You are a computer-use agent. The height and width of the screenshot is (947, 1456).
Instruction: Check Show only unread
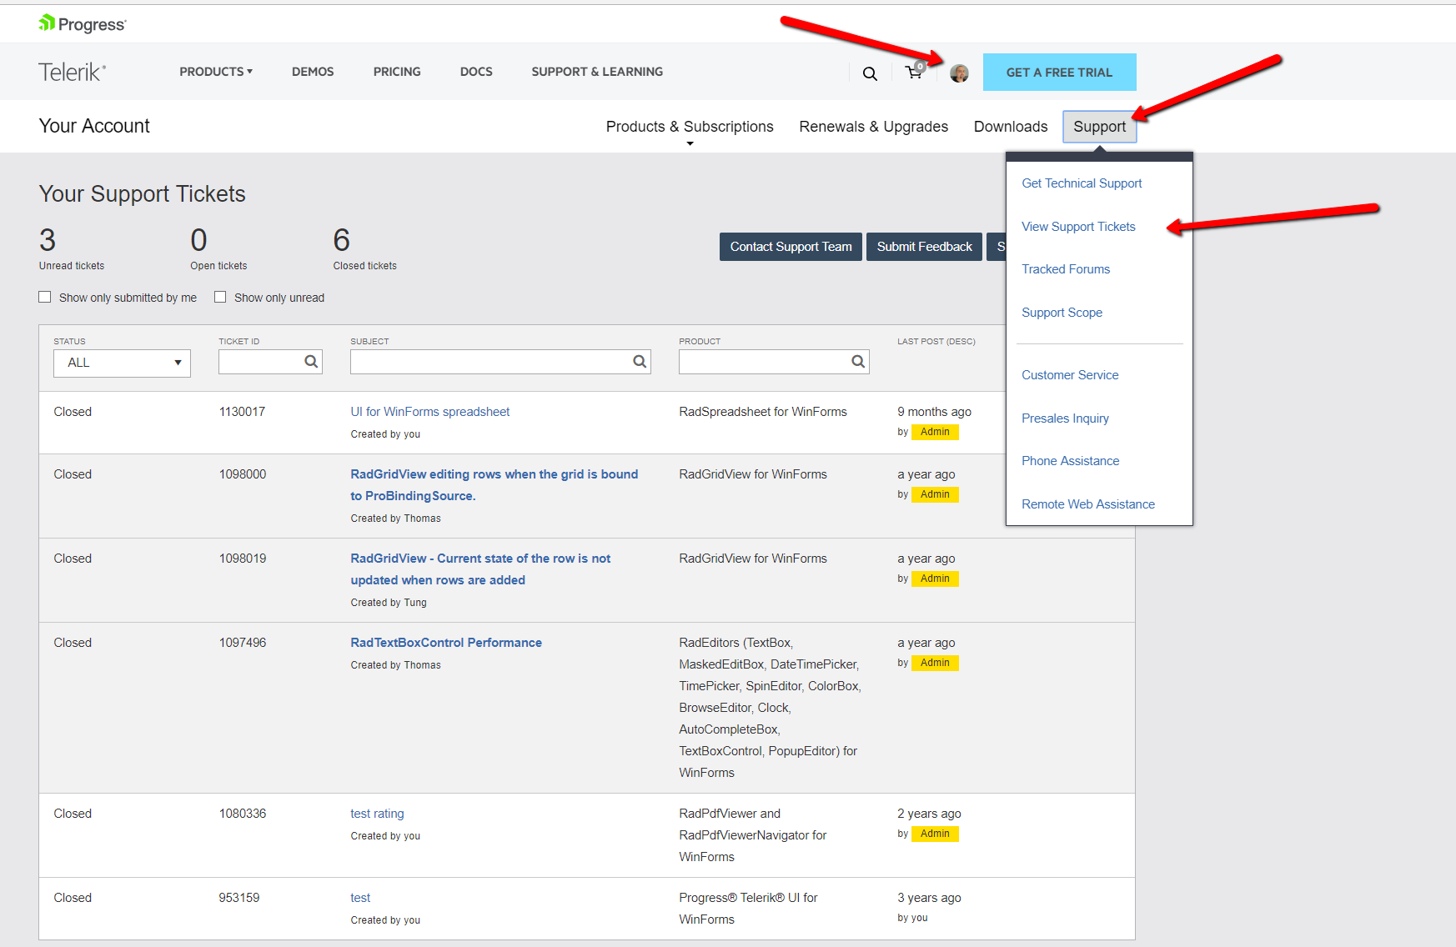pos(220,297)
